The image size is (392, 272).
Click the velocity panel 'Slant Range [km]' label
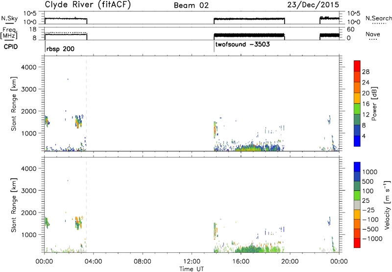click(x=14, y=205)
